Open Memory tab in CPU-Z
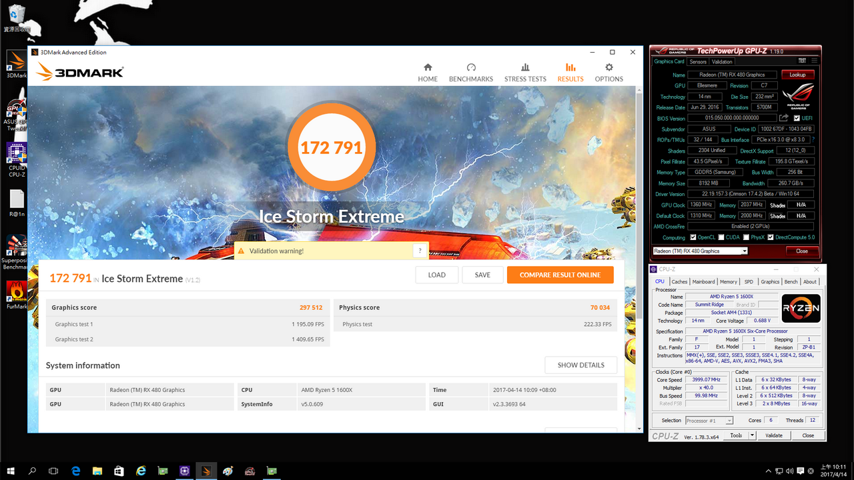This screenshot has height=480, width=854. [x=729, y=281]
